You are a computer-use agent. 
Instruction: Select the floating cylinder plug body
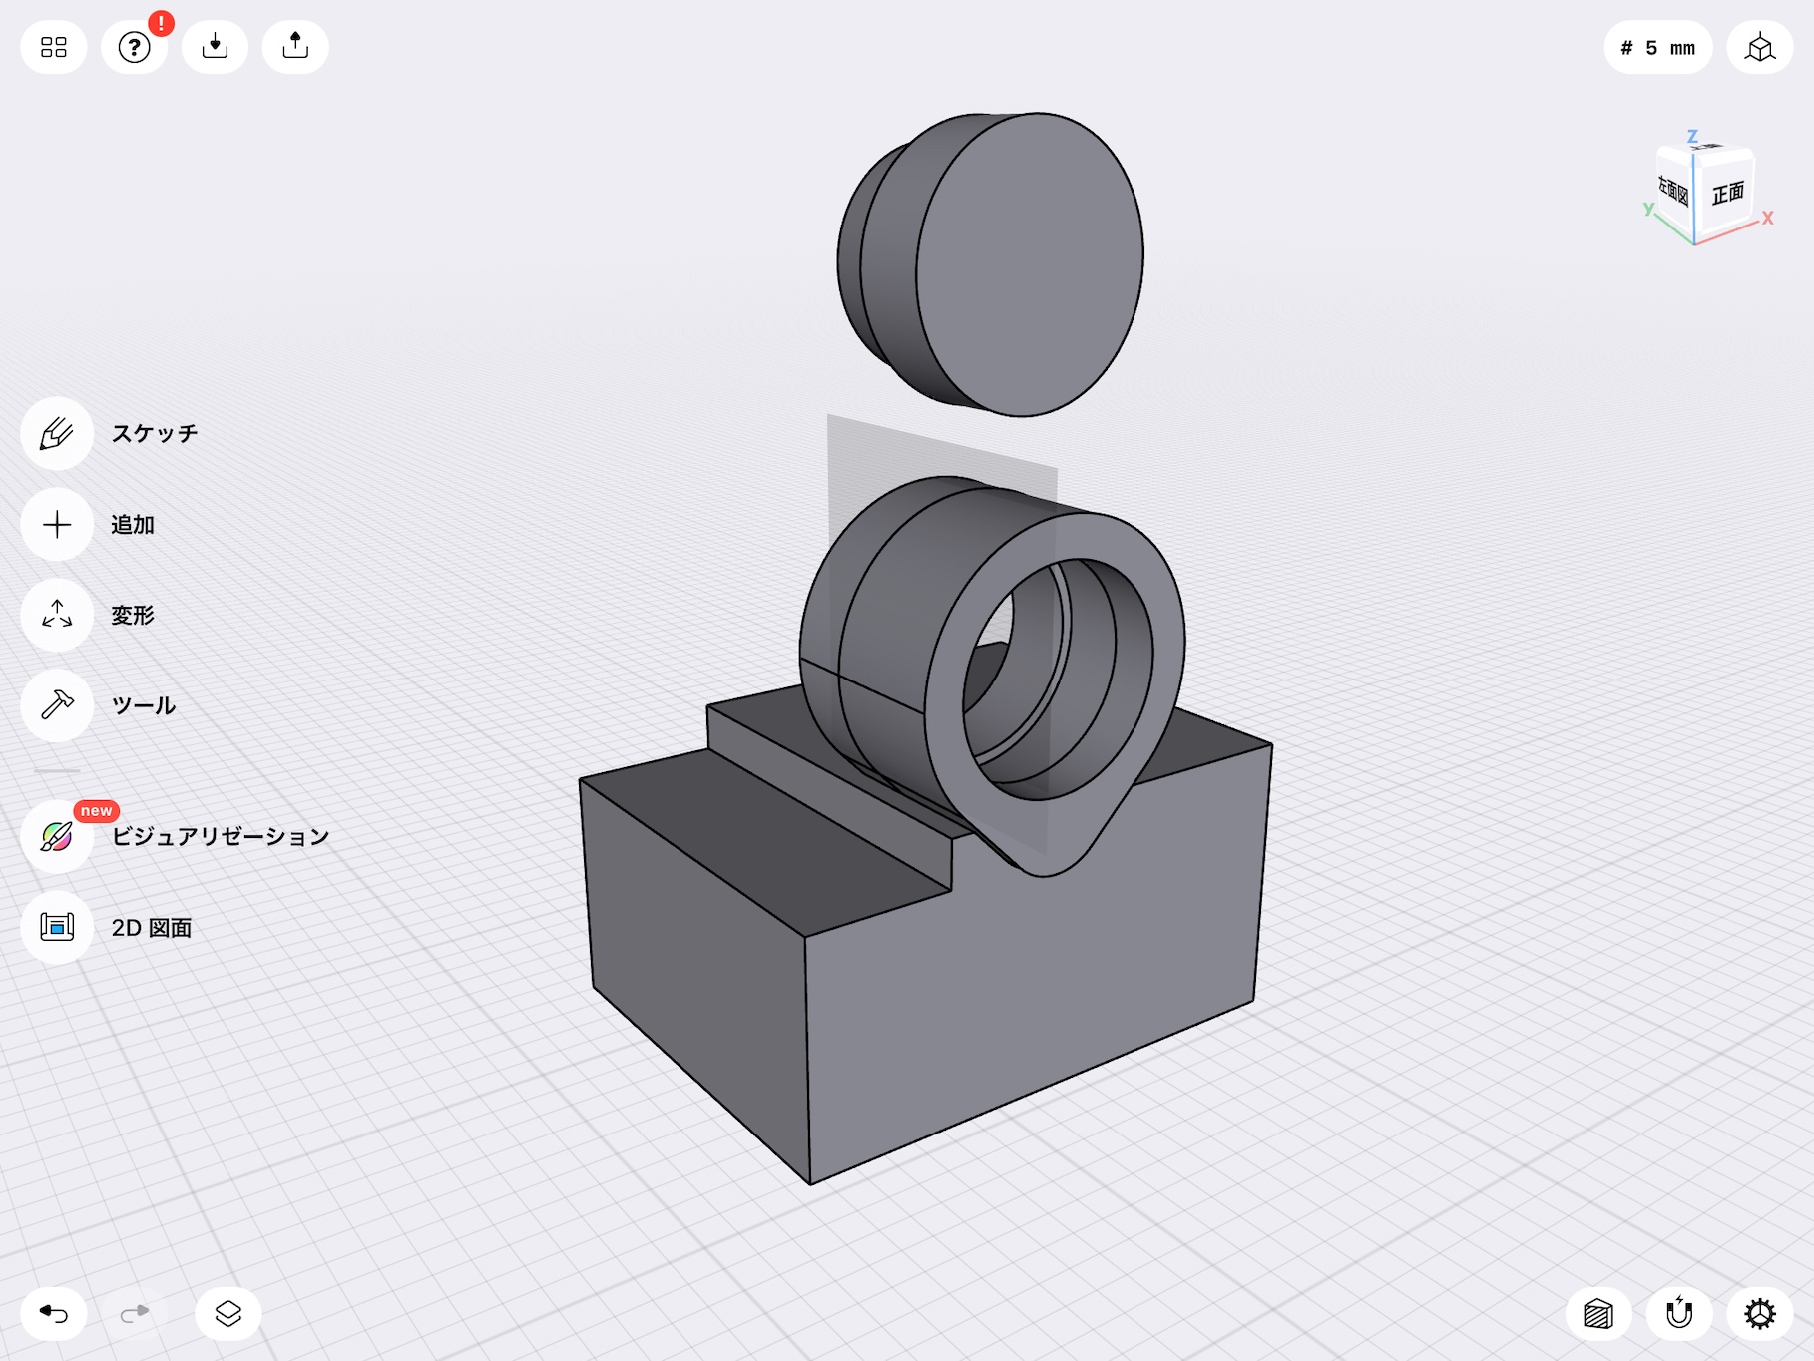point(1028,264)
